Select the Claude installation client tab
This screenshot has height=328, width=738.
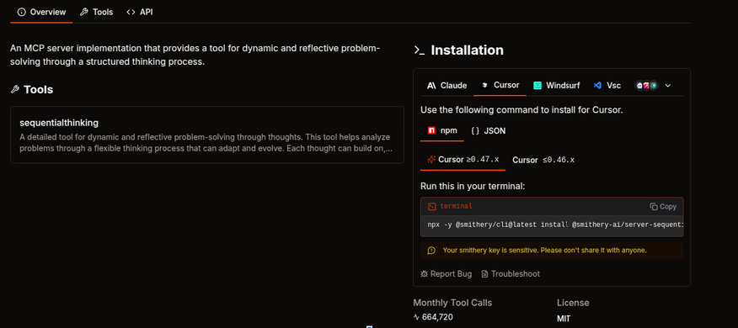pos(447,86)
